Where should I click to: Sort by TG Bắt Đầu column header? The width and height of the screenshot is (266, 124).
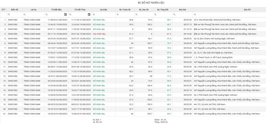point(56,9)
